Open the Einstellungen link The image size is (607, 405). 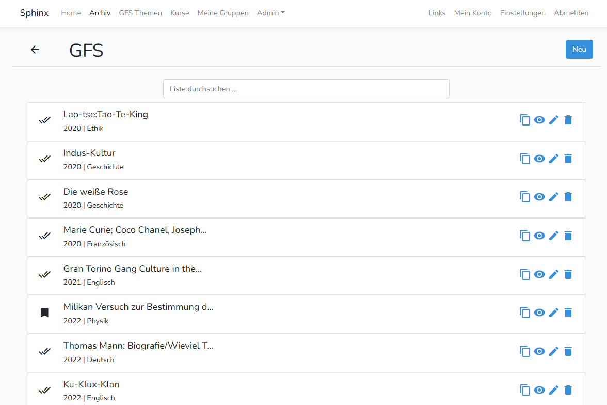(522, 13)
